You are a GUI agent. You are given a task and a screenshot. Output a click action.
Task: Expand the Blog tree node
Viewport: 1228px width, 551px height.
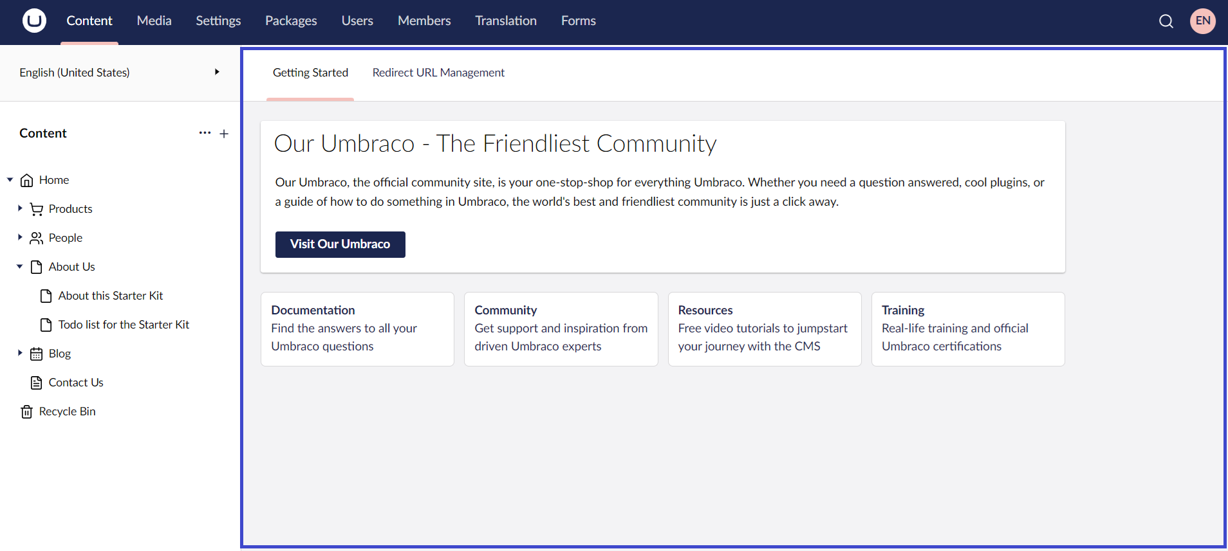(20, 353)
